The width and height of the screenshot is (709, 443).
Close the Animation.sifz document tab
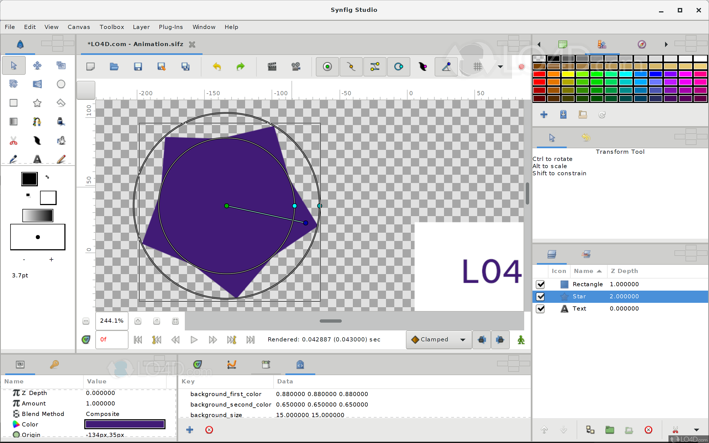point(192,44)
